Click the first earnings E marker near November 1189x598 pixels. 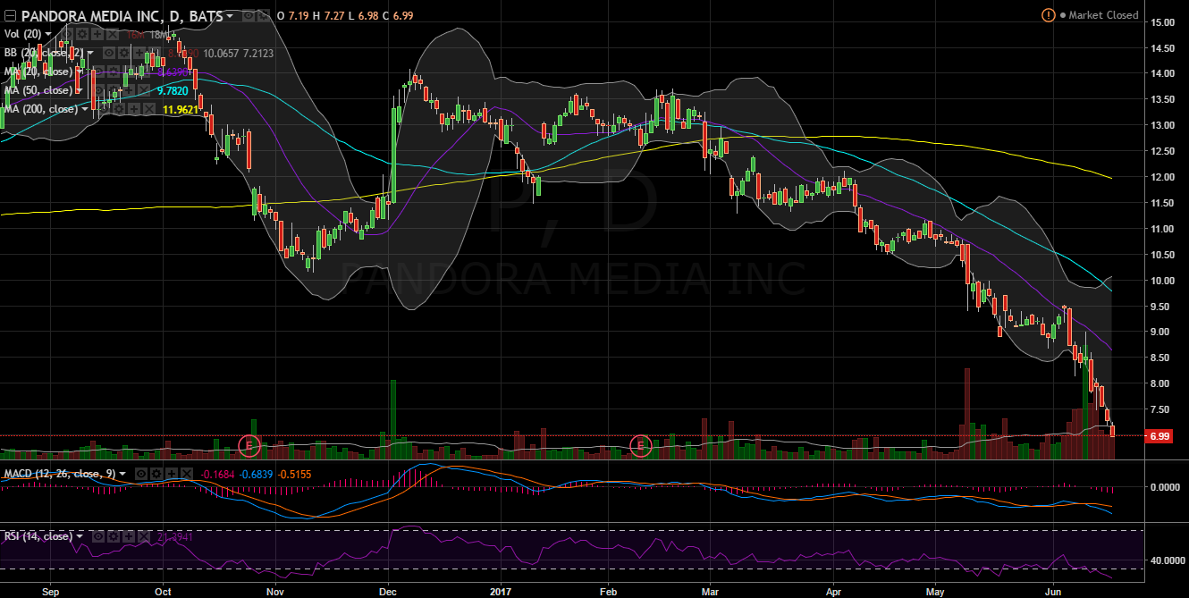pyautogui.click(x=250, y=444)
